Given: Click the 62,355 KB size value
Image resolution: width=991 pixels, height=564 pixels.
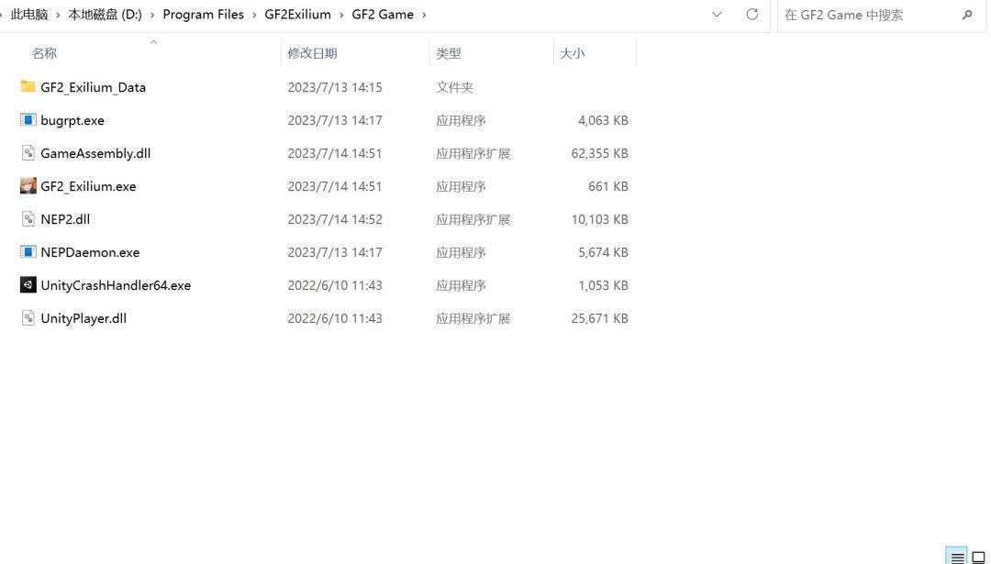Looking at the screenshot, I should point(599,153).
